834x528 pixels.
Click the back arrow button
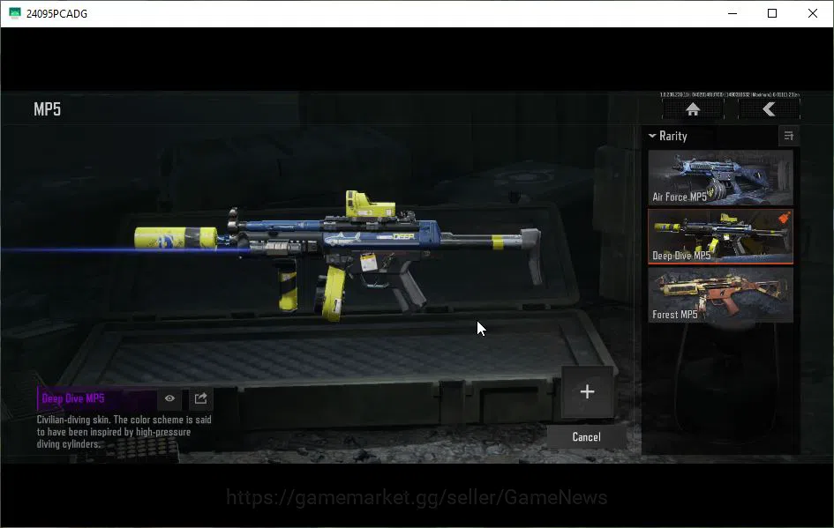click(x=769, y=109)
